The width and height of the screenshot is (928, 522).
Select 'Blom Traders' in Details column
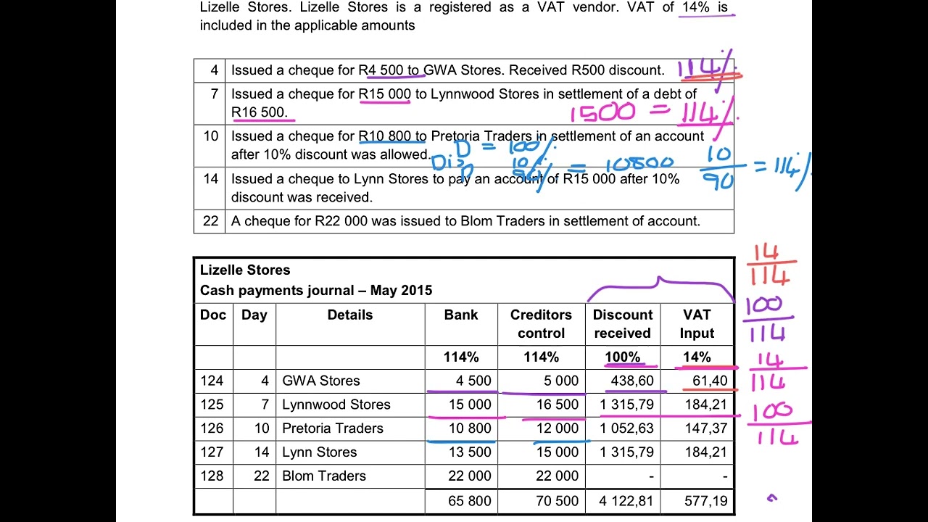click(x=324, y=476)
